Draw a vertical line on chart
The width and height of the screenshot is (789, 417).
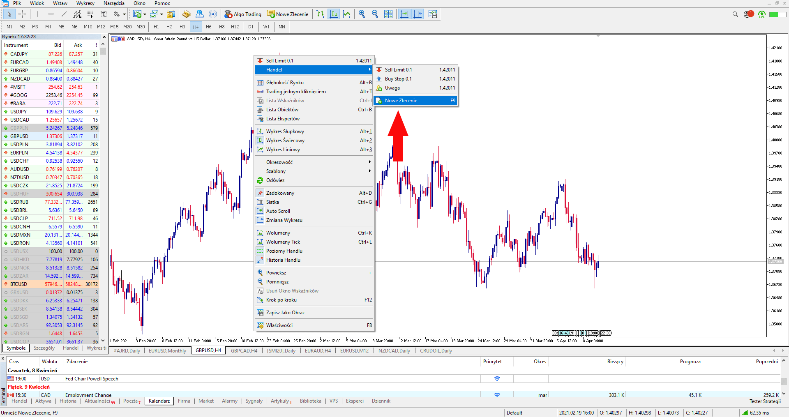(38, 14)
